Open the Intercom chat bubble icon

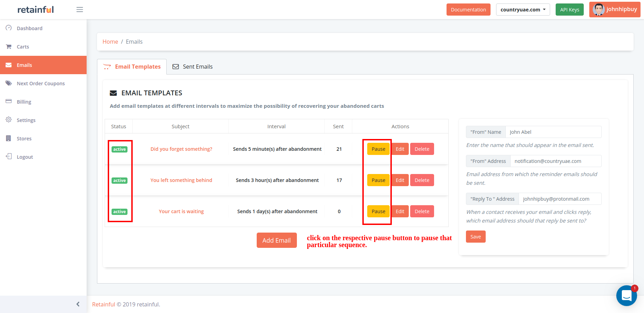click(x=627, y=296)
